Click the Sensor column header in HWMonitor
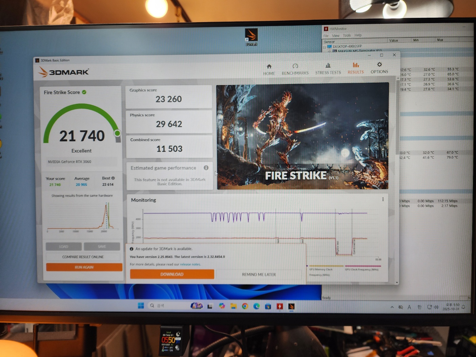The height and width of the screenshot is (357, 476). coord(354,41)
